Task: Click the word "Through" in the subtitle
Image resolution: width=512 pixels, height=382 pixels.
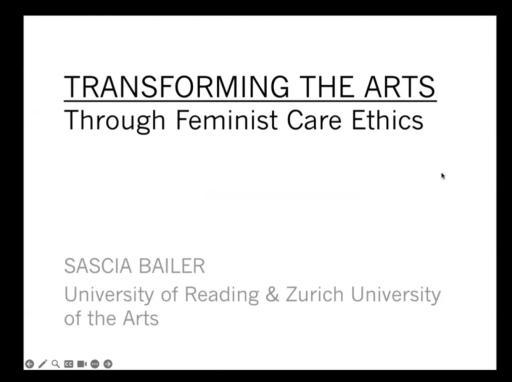Action: click(114, 120)
